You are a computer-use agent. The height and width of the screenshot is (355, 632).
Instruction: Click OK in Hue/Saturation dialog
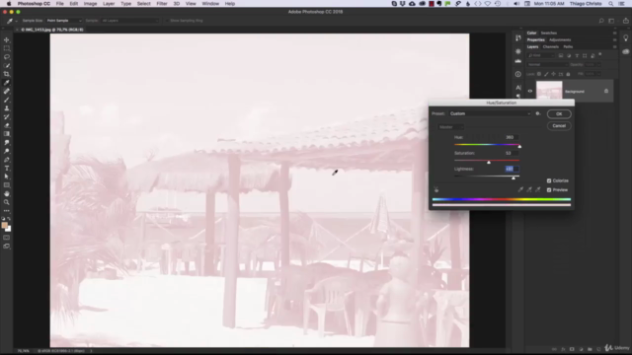[559, 114]
